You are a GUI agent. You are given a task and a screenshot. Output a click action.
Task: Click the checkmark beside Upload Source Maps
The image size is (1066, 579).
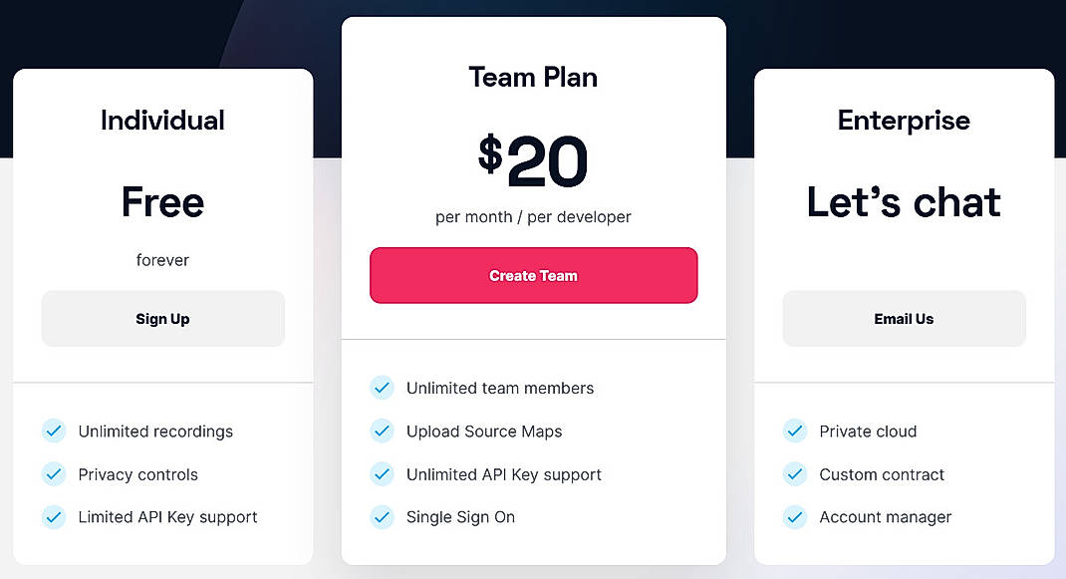pyautogui.click(x=382, y=432)
